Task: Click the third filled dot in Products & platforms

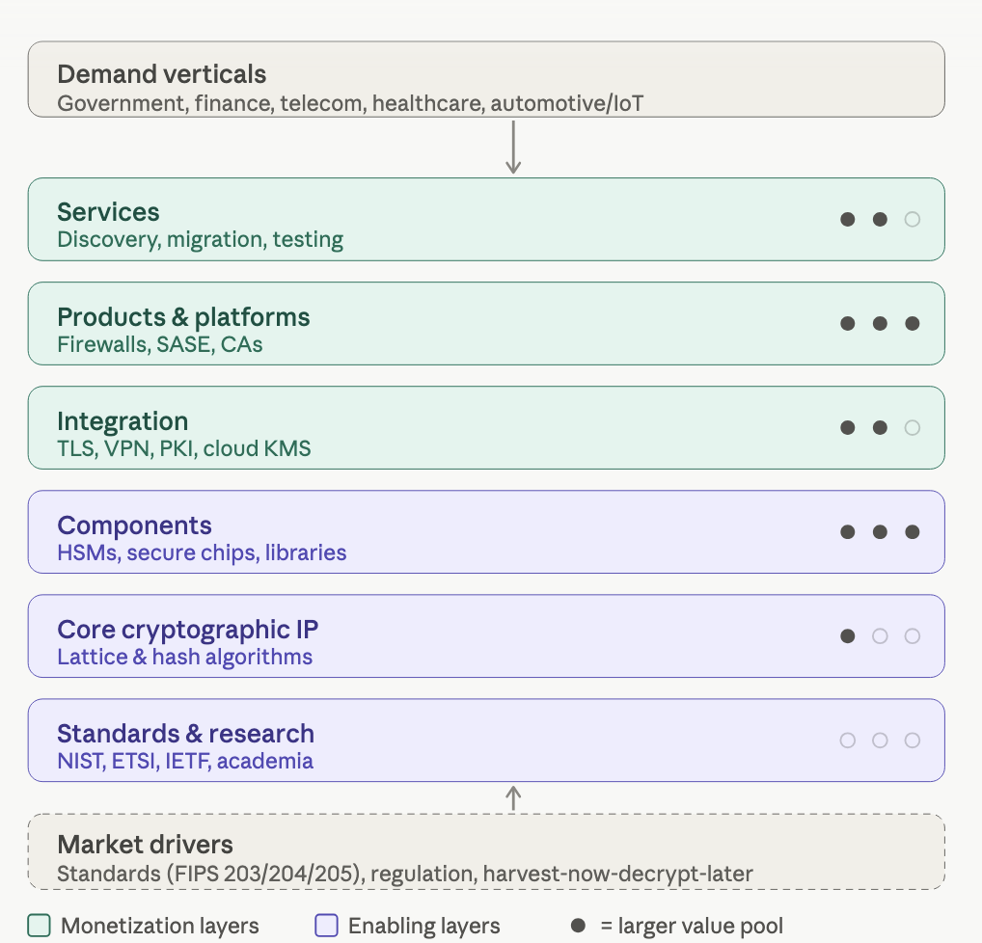Action: (912, 323)
